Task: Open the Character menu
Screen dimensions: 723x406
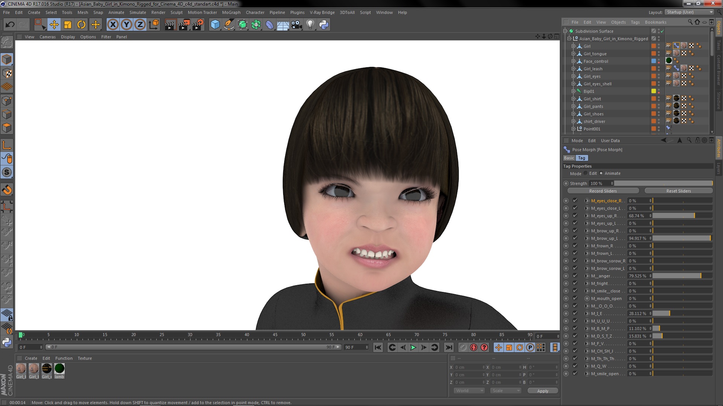Action: 255,12
